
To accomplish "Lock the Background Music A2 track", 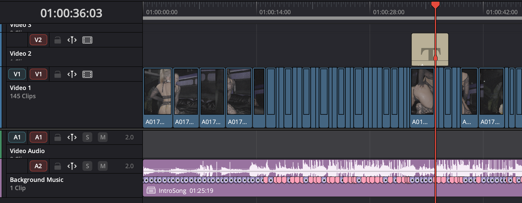I will coord(58,166).
